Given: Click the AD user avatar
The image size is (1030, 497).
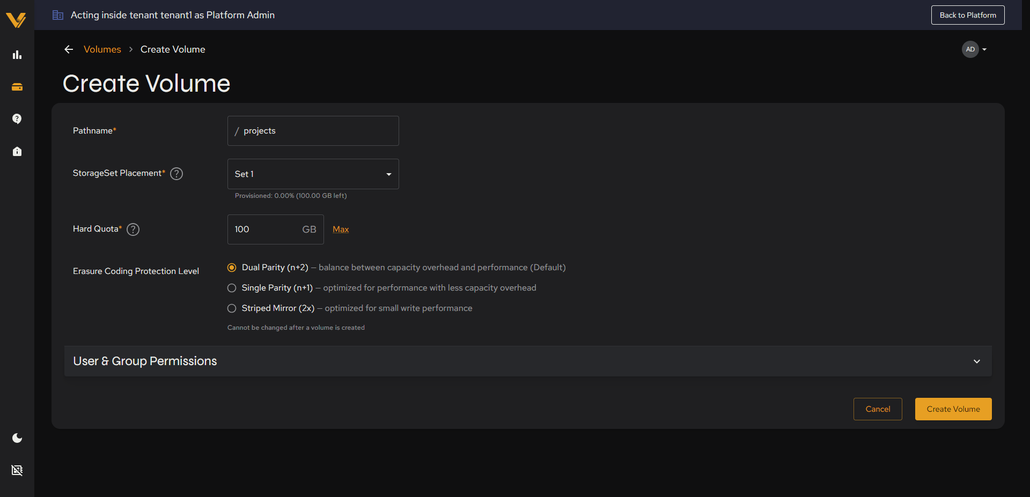Looking at the screenshot, I should coord(970,49).
